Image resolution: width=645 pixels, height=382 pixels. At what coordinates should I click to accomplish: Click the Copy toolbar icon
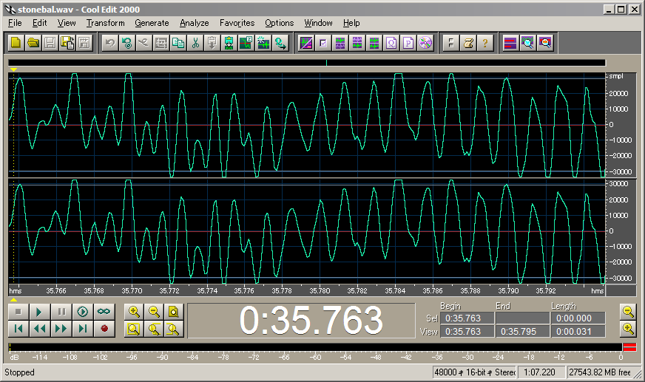178,43
